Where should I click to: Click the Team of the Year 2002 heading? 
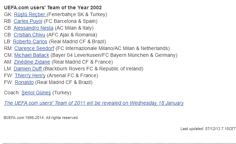(x=53, y=8)
